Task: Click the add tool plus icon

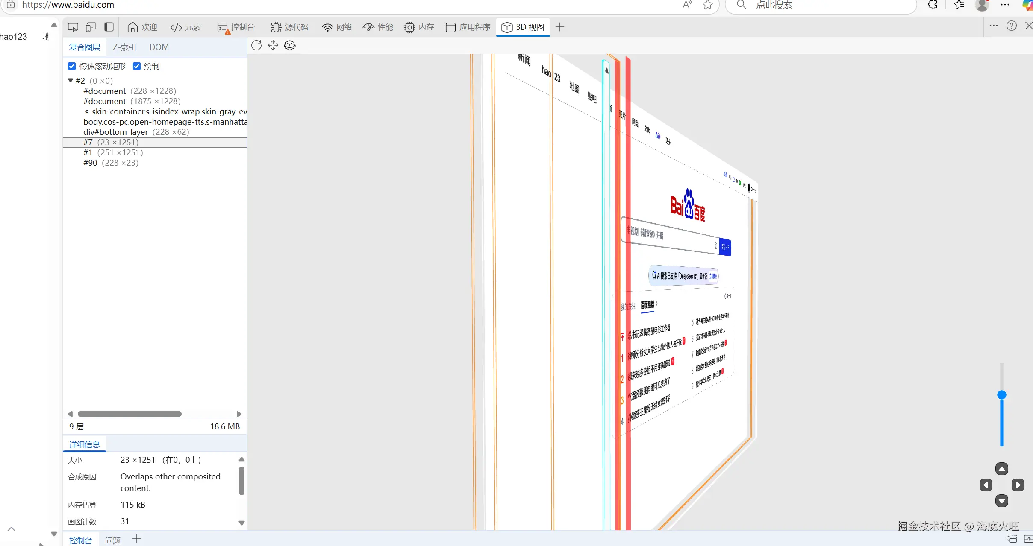Action: click(x=560, y=27)
